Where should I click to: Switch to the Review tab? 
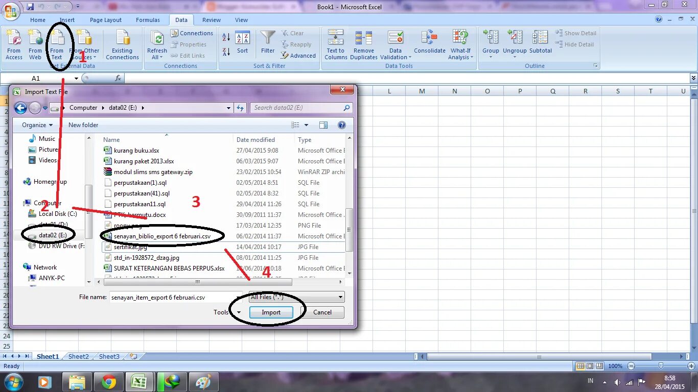212,20
